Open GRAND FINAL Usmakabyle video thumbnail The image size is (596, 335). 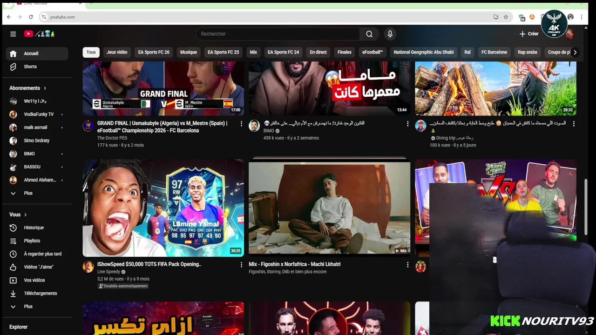163,88
